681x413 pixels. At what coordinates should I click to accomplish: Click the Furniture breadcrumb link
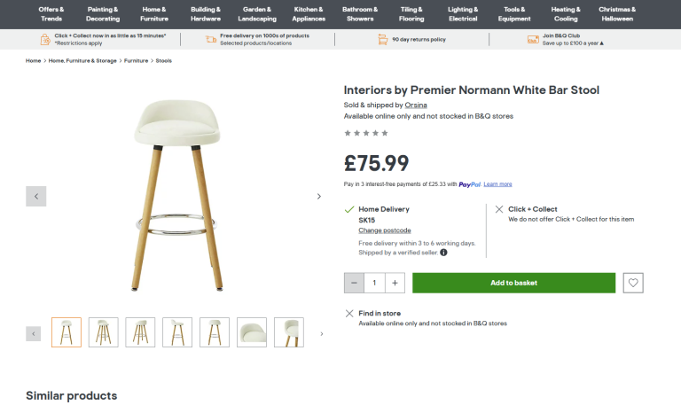[136, 61]
